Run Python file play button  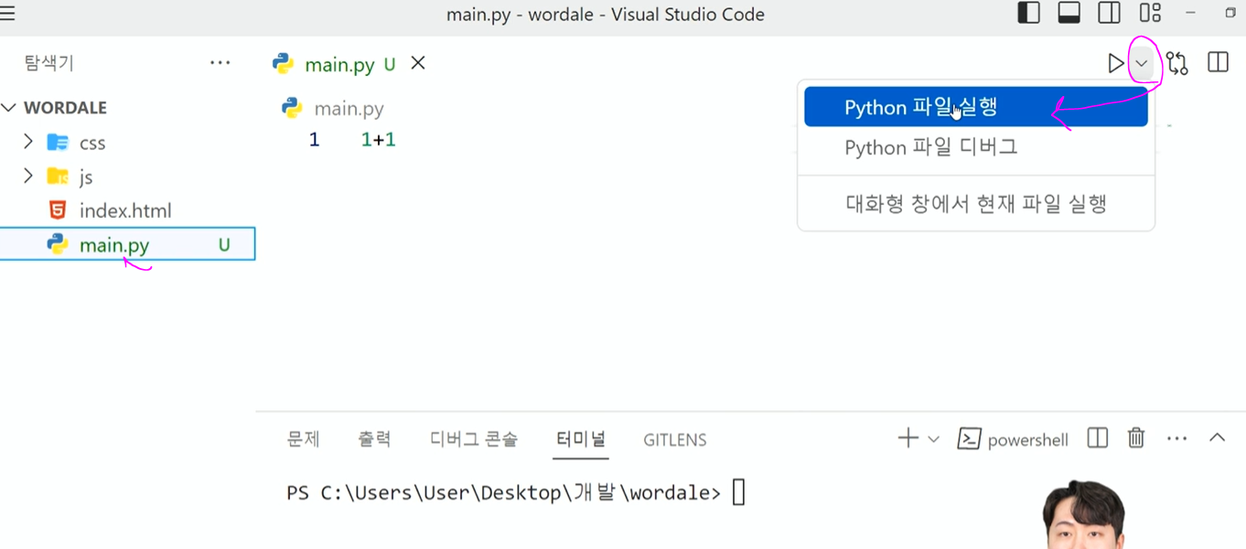1116,63
